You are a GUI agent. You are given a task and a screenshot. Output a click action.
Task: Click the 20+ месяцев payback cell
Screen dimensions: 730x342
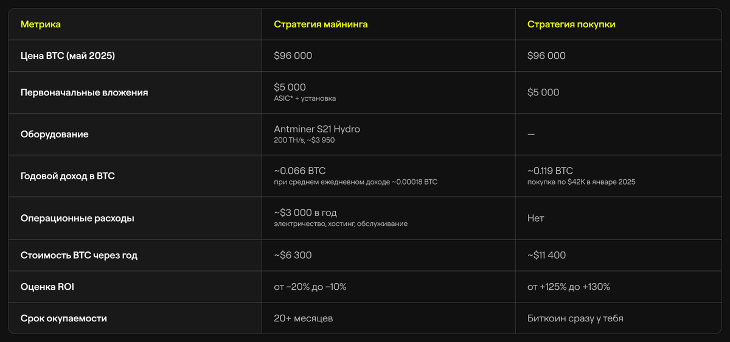[x=304, y=318]
